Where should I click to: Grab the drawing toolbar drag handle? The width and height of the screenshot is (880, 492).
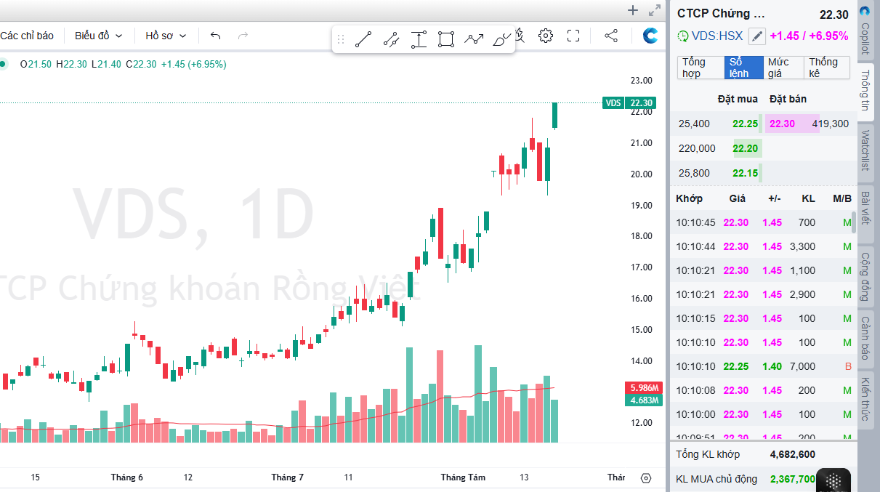[x=340, y=40]
